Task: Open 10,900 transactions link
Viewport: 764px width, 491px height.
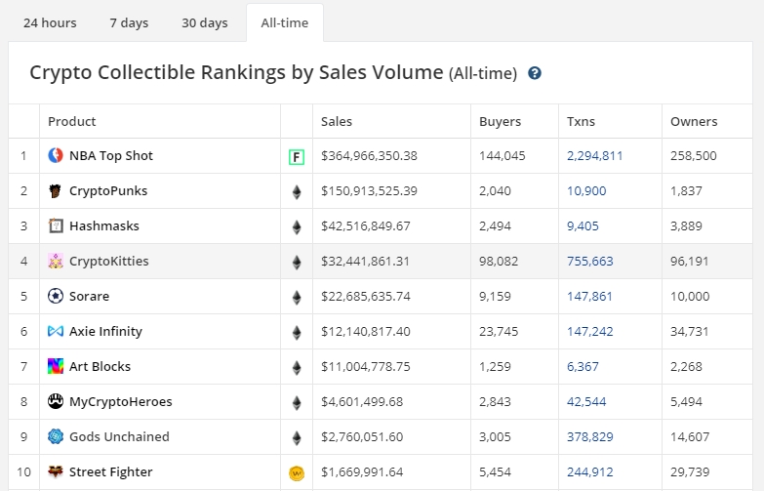Action: pyautogui.click(x=586, y=190)
